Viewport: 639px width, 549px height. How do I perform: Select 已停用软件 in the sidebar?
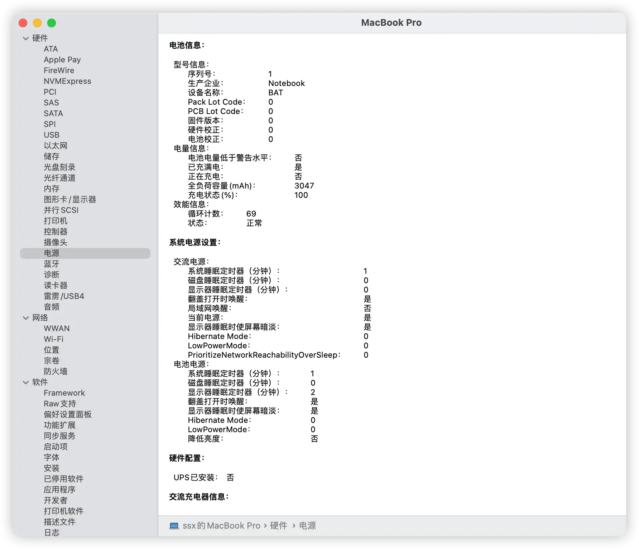point(63,479)
